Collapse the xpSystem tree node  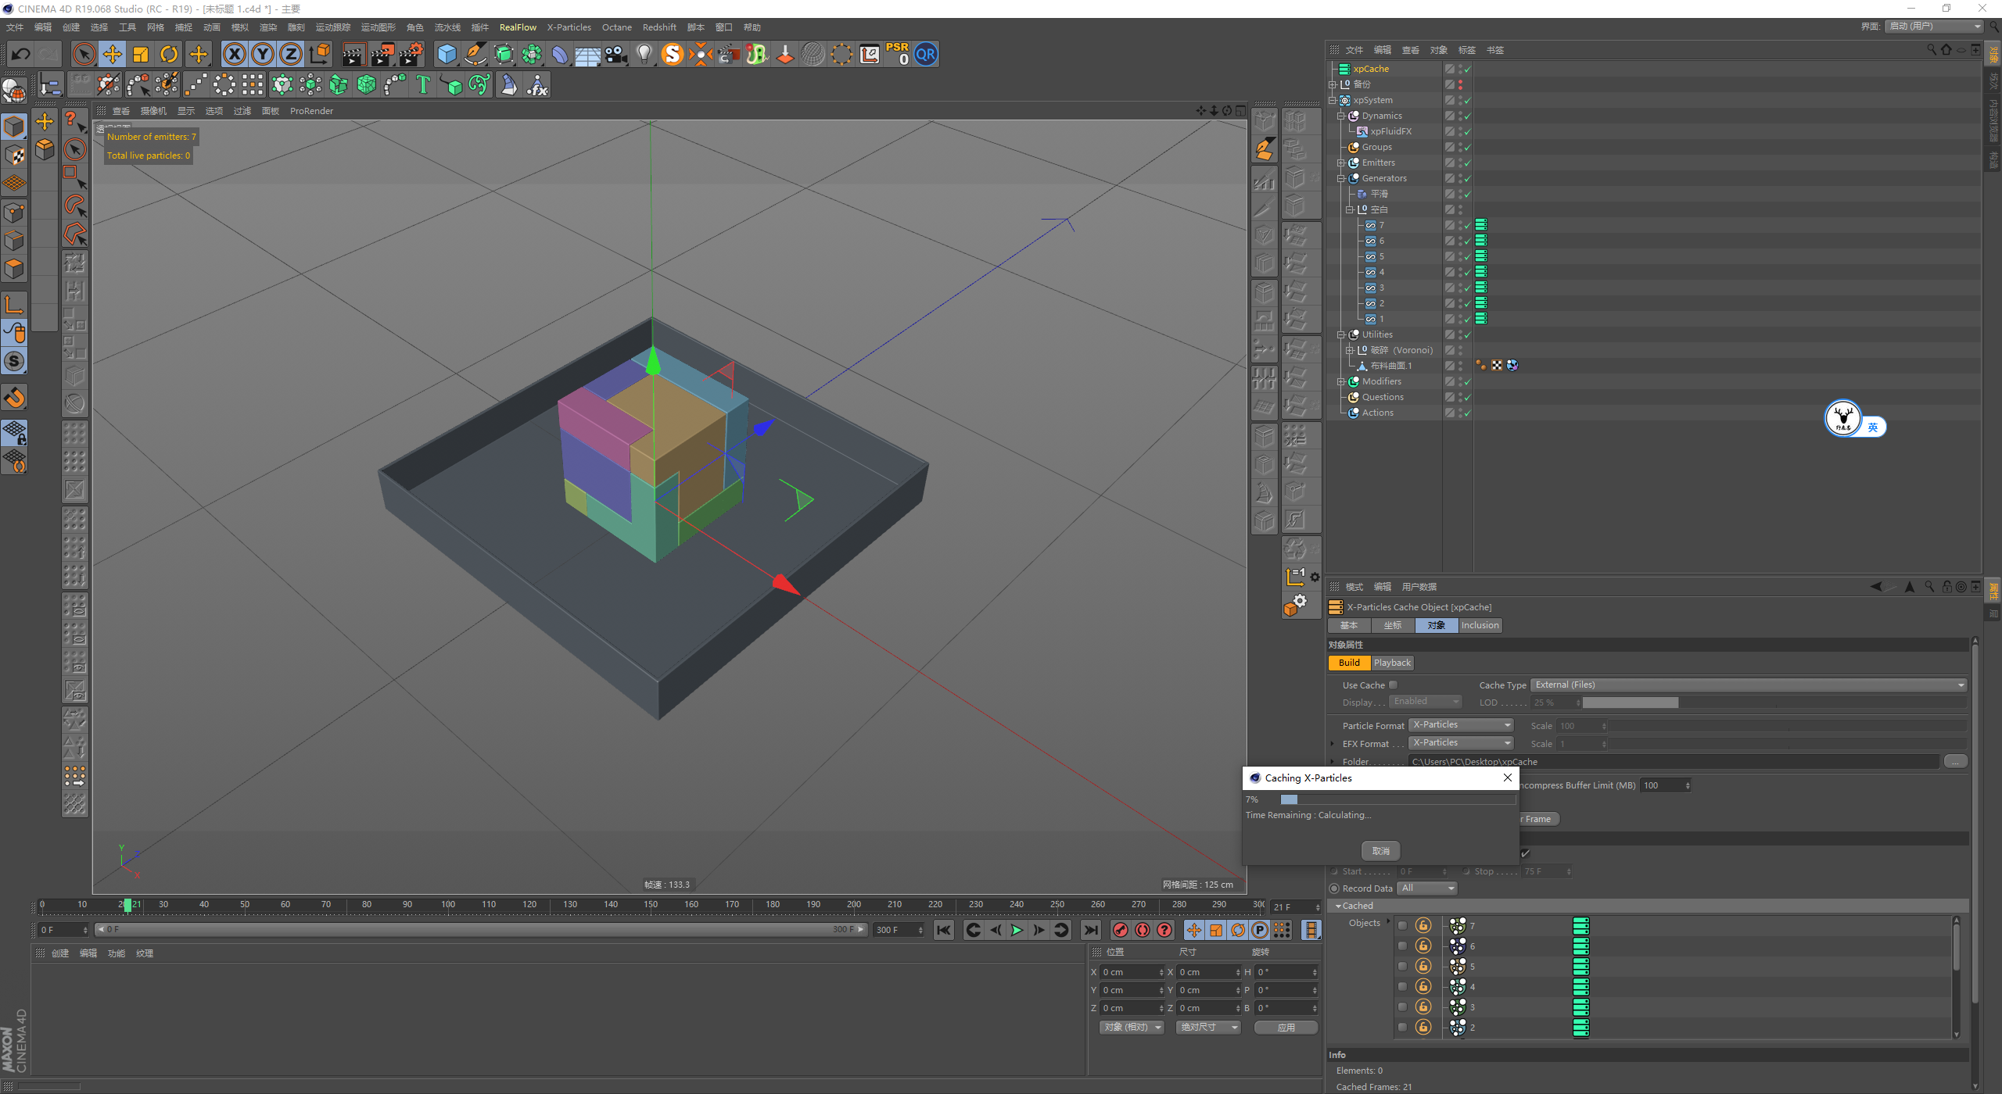pyautogui.click(x=1333, y=100)
